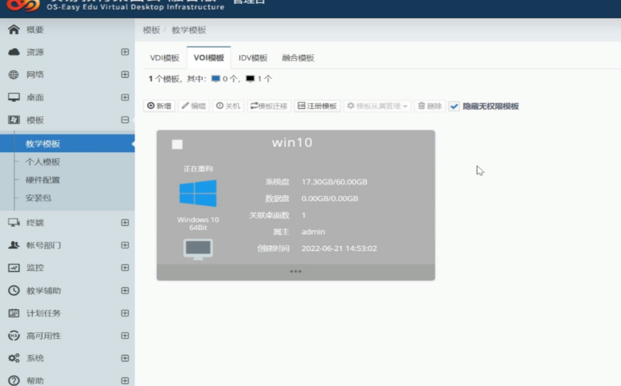Viewport: 621px width, 386px height.
Task: Expand the 终端 sidebar section
Action: [125, 223]
